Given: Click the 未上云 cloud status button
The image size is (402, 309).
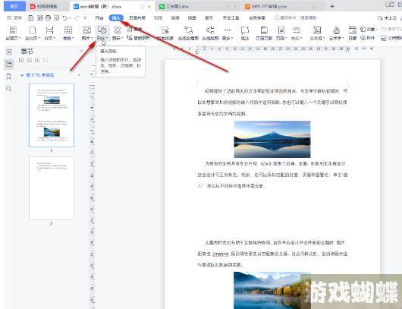Looking at the screenshot, I should 387,17.
